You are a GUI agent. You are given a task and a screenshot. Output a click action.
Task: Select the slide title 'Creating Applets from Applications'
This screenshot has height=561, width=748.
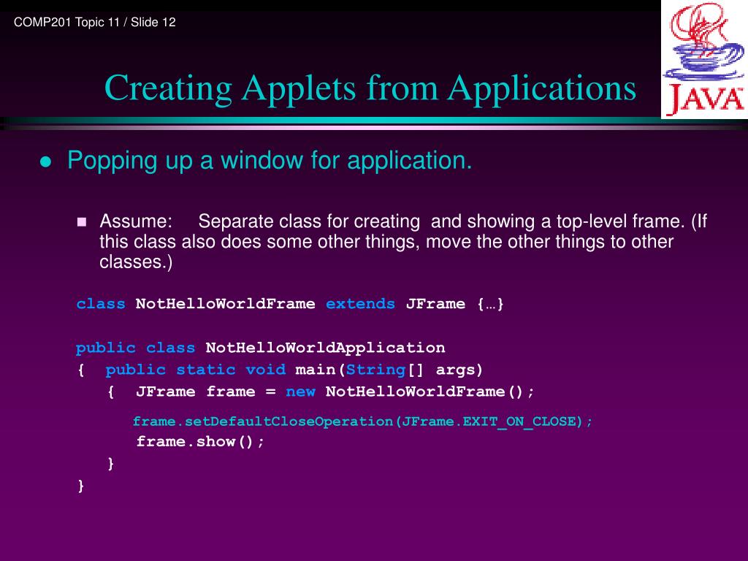(370, 88)
